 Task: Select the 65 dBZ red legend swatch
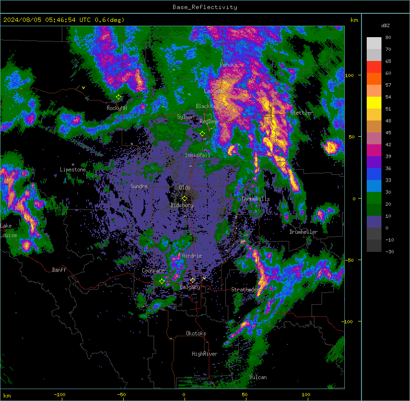pyautogui.click(x=374, y=67)
